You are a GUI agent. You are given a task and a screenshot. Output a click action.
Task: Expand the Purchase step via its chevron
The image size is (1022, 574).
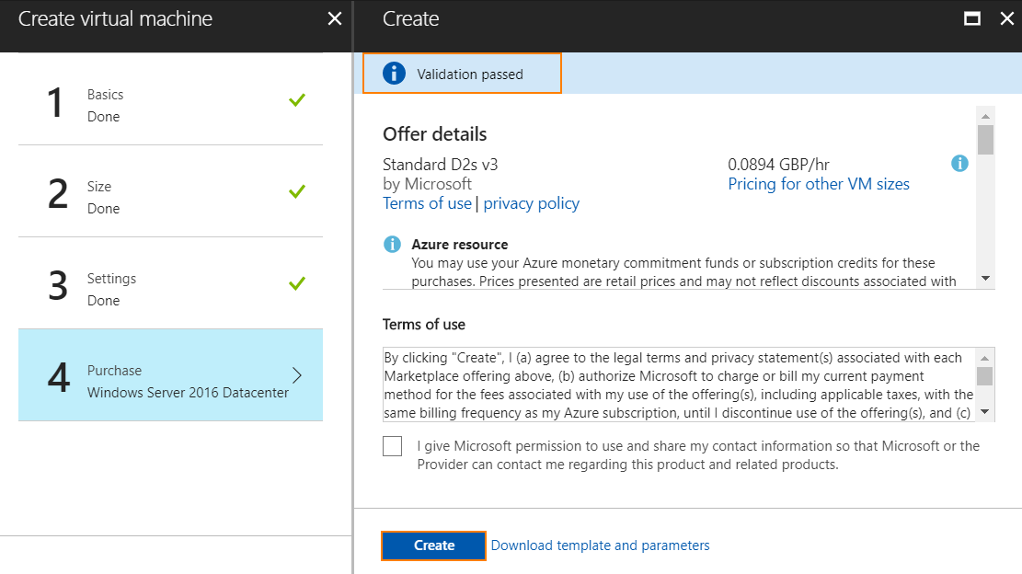point(296,374)
